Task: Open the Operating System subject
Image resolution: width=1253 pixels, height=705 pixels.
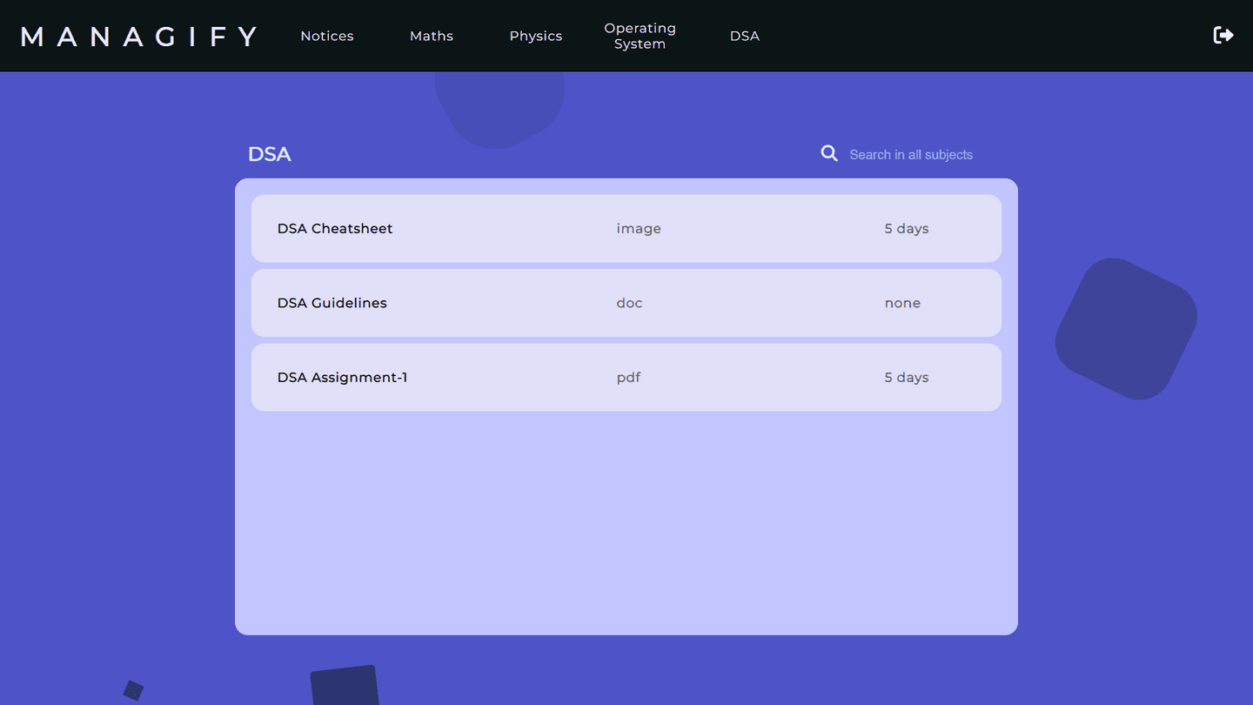Action: pos(640,36)
